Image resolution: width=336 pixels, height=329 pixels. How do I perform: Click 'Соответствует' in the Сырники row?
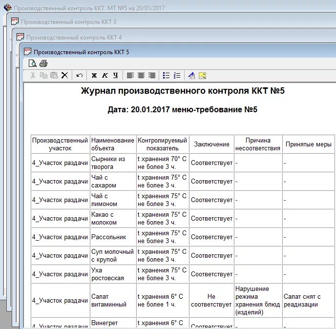(x=211, y=163)
